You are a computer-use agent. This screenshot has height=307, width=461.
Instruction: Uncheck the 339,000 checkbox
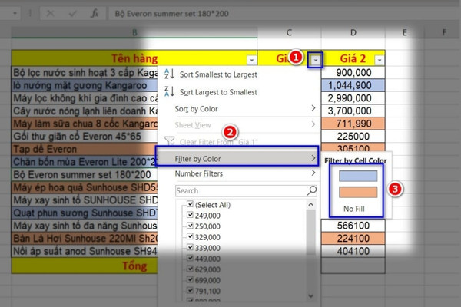[x=191, y=247]
